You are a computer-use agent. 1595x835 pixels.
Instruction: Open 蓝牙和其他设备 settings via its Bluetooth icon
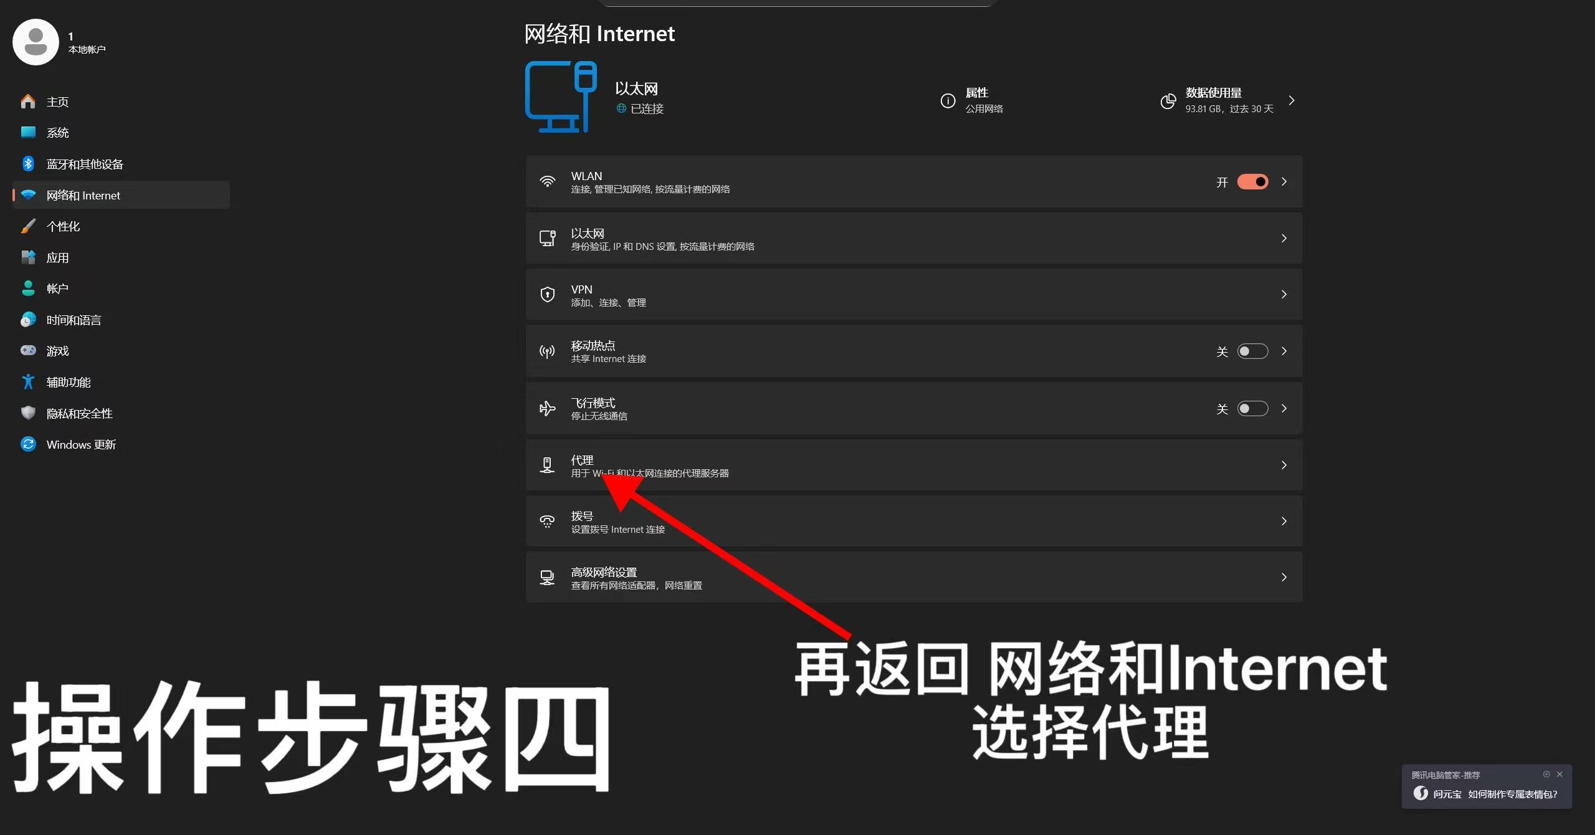click(28, 163)
